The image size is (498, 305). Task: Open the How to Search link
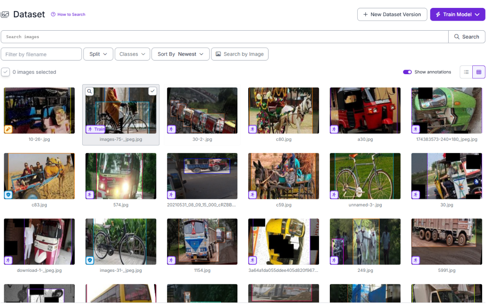click(x=68, y=15)
